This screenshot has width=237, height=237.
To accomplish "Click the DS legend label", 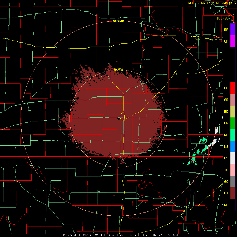I will pyautogui.click(x=226, y=158).
